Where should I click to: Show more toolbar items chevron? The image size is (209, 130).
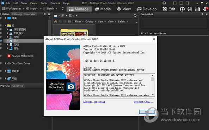click(62, 9)
